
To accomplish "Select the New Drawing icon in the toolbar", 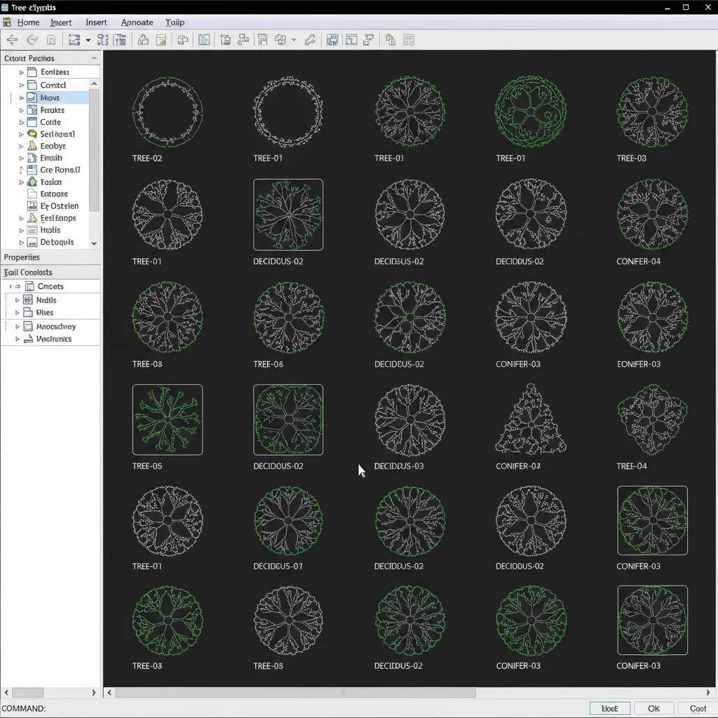I will click(50, 40).
